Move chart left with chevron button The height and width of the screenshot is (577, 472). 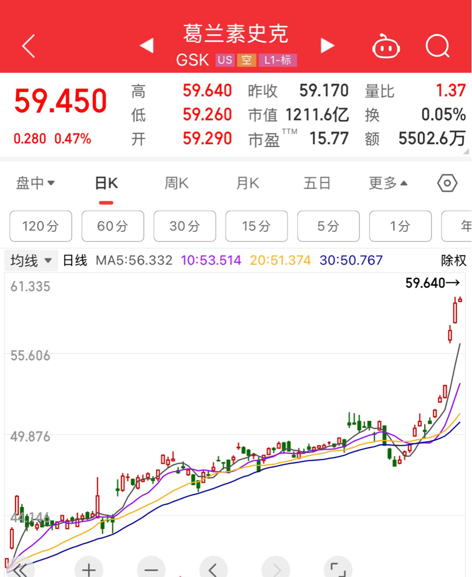tap(213, 569)
